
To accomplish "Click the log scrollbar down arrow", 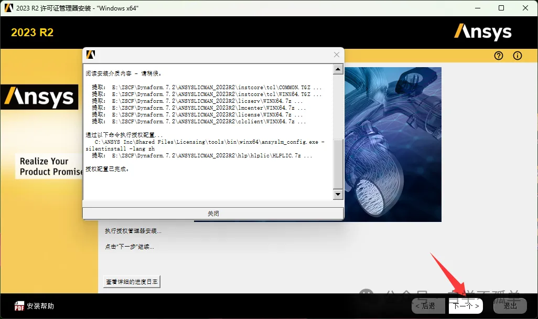I will click(338, 194).
